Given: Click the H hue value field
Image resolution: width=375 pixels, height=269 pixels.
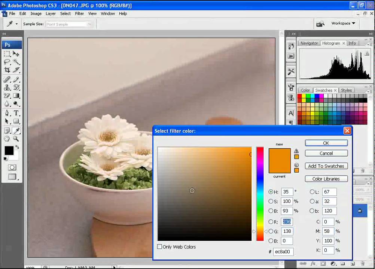Looking at the screenshot, I should click(x=287, y=192).
